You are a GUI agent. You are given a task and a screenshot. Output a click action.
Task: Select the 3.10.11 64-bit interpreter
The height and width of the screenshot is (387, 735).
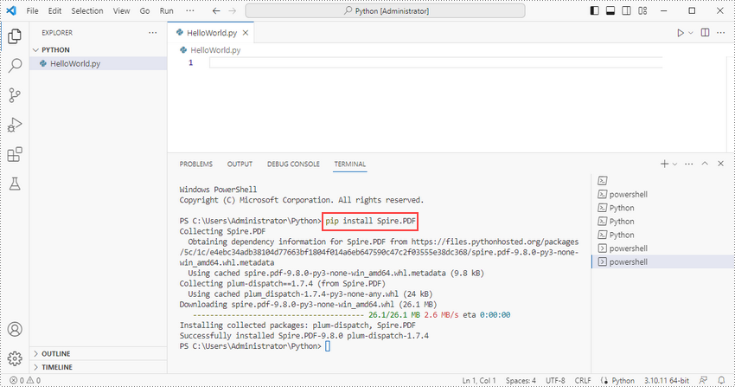(667, 380)
